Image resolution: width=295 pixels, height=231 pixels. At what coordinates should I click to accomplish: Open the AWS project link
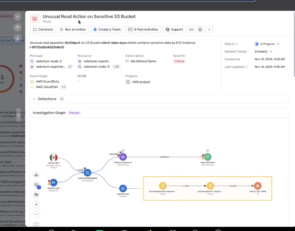141,82
